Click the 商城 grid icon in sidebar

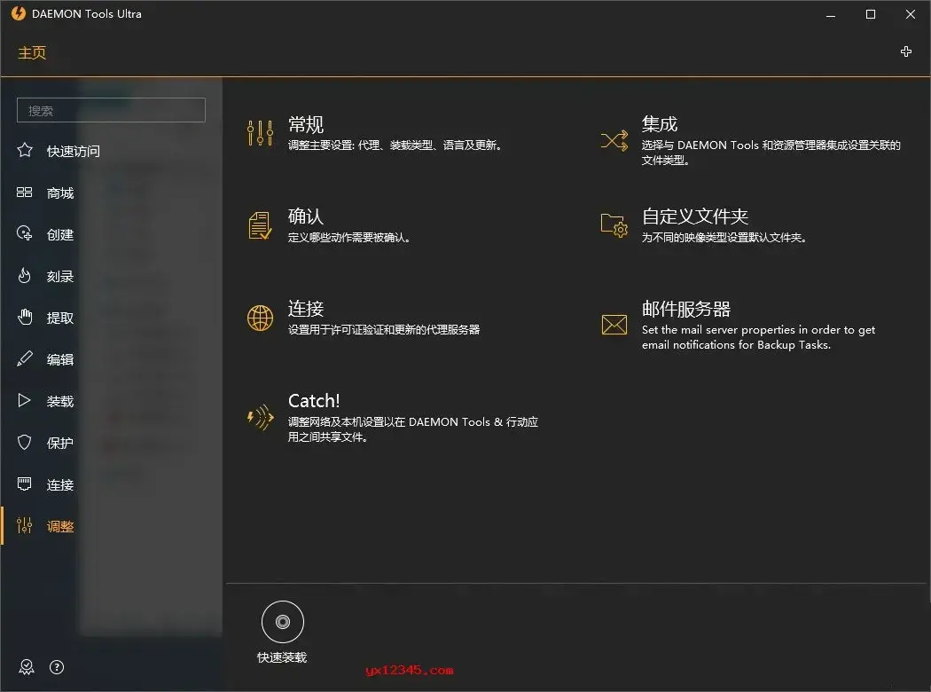point(24,193)
